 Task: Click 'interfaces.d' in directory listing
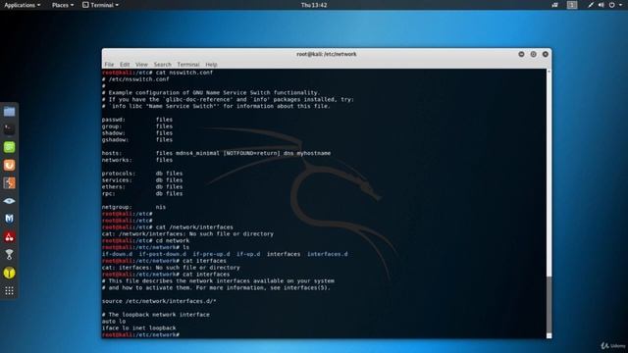pyautogui.click(x=327, y=254)
